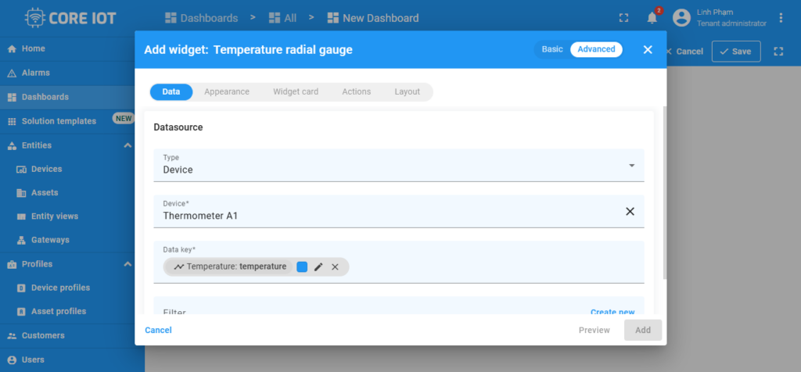801x372 pixels.
Task: Open the three-dot account menu
Action: coord(781,18)
